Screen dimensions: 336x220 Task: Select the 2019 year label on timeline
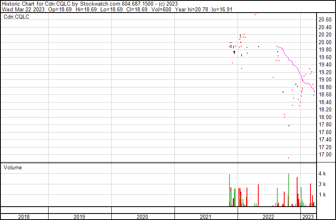(x=79, y=217)
